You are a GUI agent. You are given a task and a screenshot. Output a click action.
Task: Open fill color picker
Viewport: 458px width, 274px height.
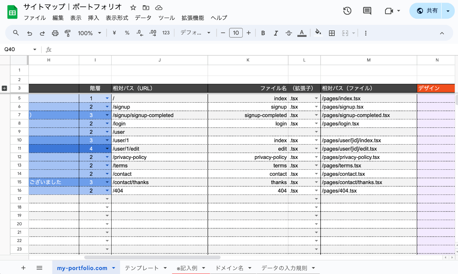point(318,33)
